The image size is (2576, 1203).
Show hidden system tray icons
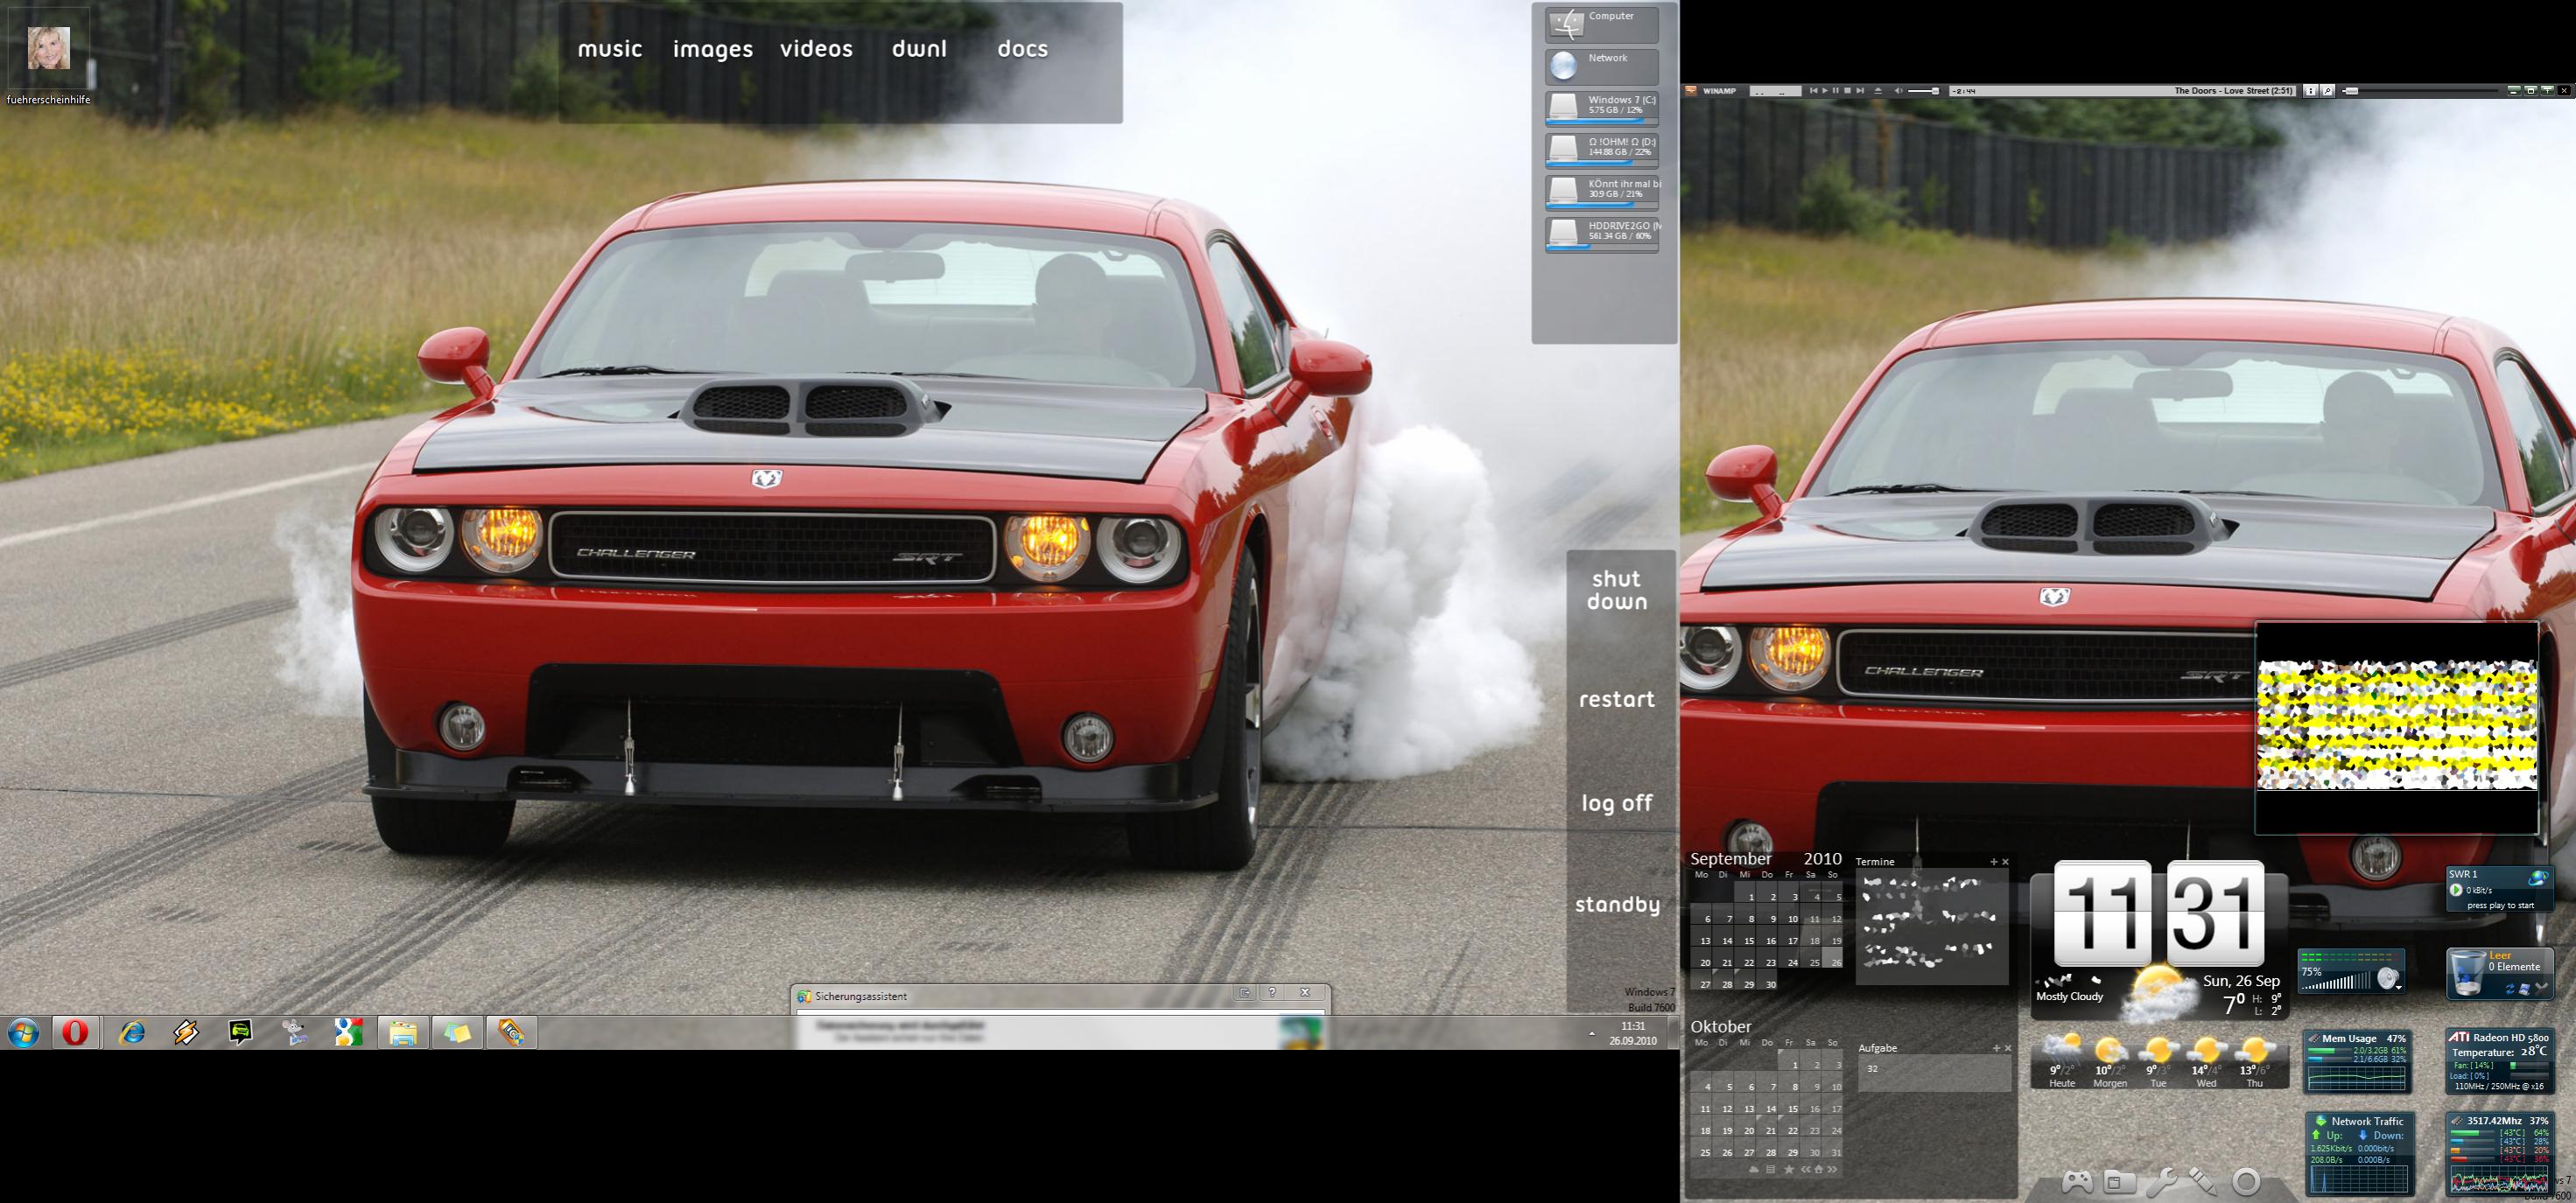(1592, 1033)
